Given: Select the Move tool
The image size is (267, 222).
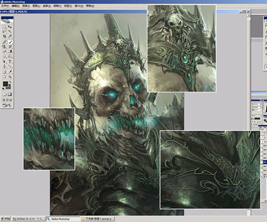Looking at the screenshot, I should tap(10, 26).
